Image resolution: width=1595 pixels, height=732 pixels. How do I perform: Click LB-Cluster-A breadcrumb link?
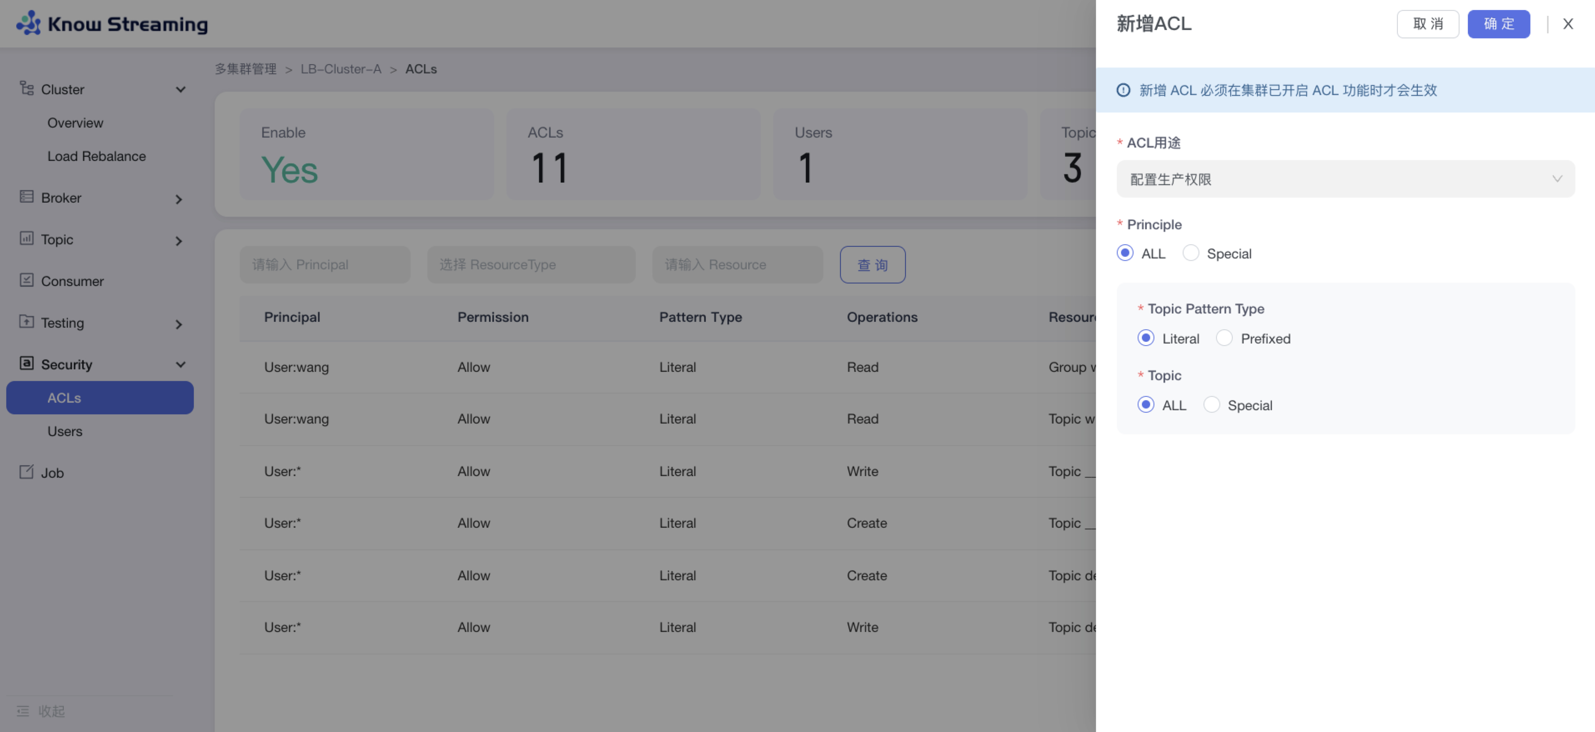click(341, 69)
